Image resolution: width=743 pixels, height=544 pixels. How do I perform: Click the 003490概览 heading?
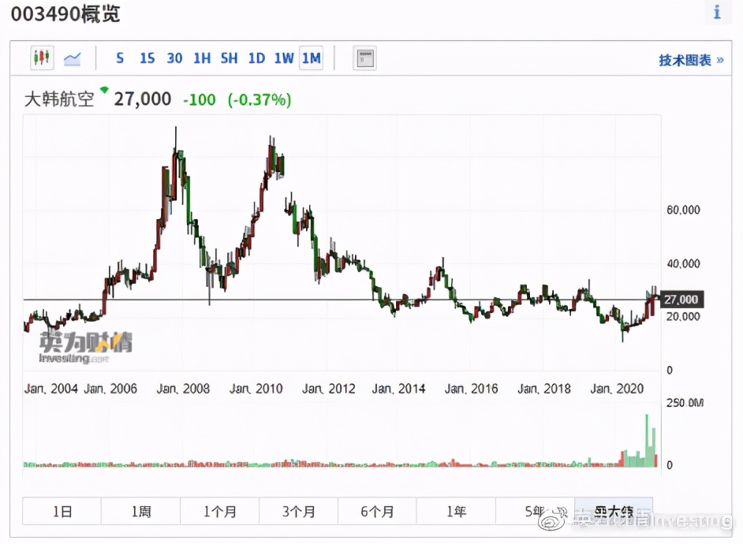click(65, 13)
